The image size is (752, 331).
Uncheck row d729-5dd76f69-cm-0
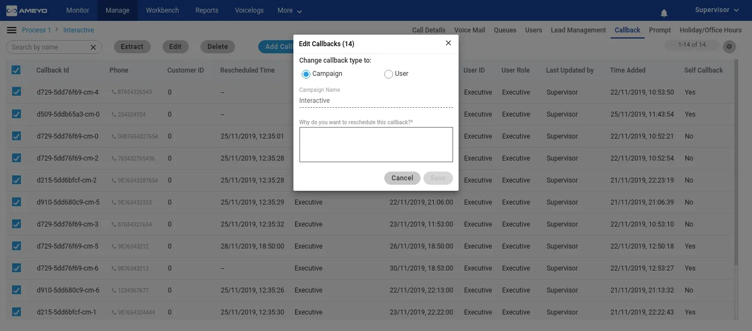pos(16,136)
